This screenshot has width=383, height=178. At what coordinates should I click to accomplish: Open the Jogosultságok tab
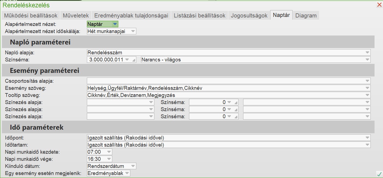click(x=249, y=15)
